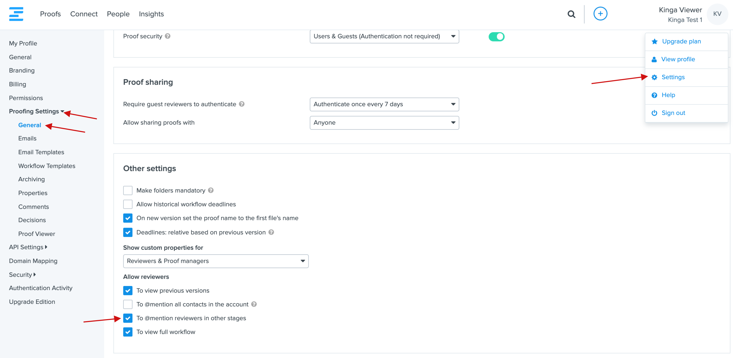Screen dimensions: 733x358
Task: Click the KV user avatar
Action: [x=717, y=14]
